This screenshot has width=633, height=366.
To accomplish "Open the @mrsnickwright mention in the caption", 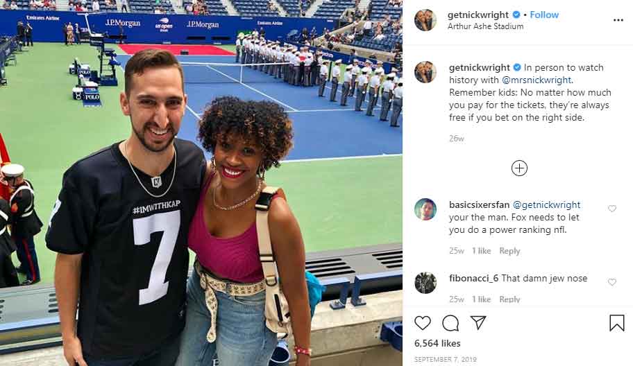I will tap(537, 80).
